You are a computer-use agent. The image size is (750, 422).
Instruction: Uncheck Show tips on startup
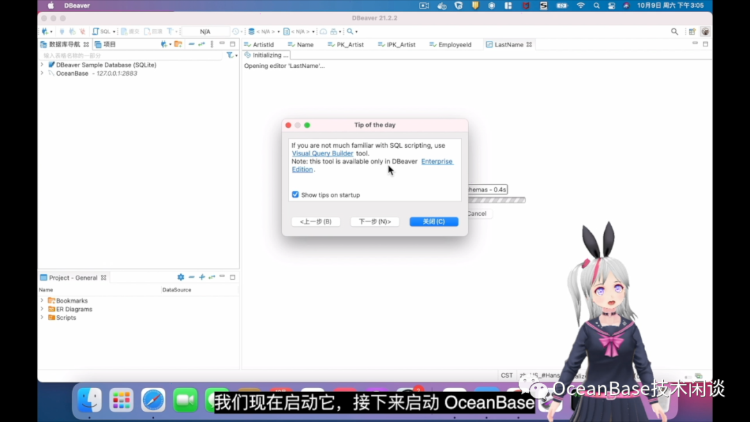295,194
